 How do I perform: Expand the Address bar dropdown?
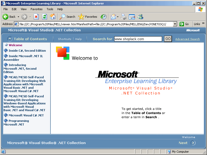(175, 24)
